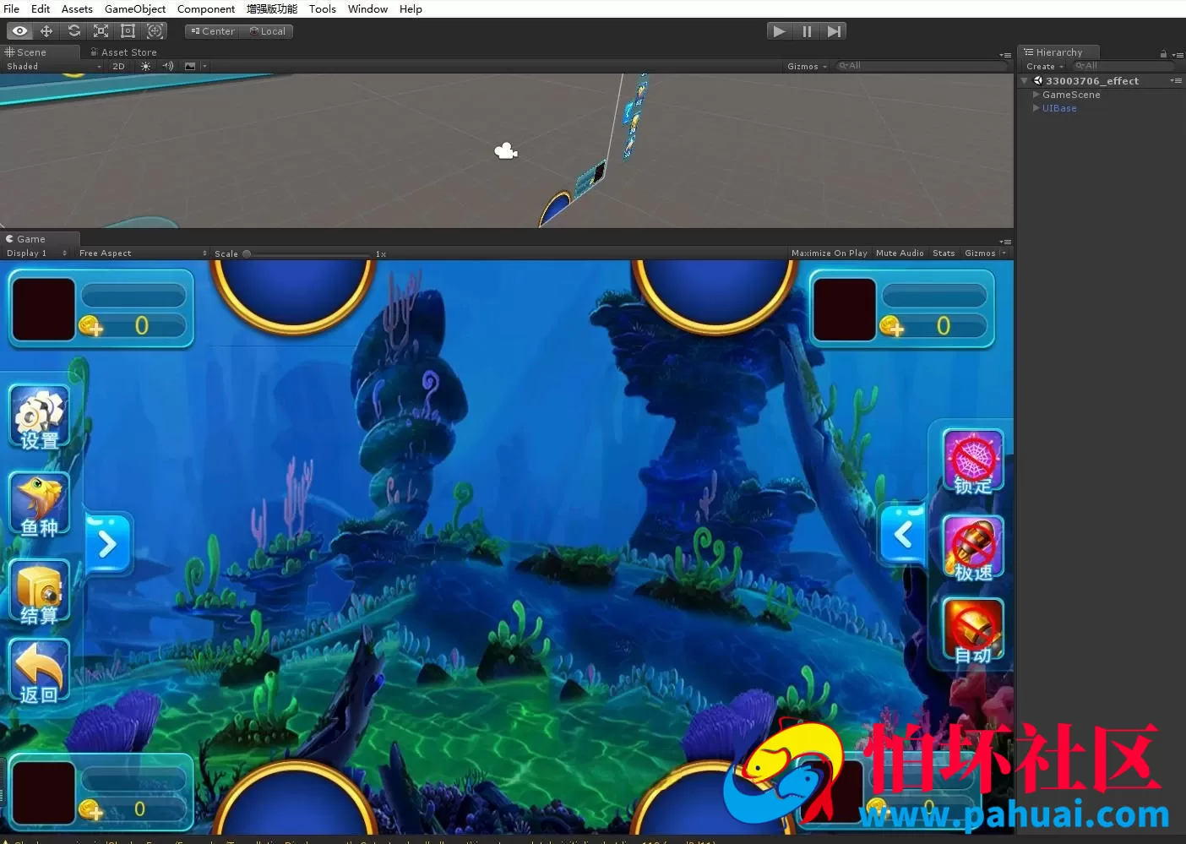The width and height of the screenshot is (1186, 844).
Task: Click the 鱼种 fish types button
Action: coord(40,505)
